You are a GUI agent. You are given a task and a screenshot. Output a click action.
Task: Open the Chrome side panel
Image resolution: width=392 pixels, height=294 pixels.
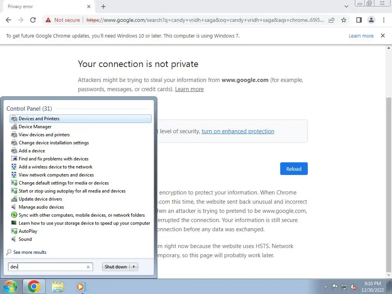coord(359,20)
